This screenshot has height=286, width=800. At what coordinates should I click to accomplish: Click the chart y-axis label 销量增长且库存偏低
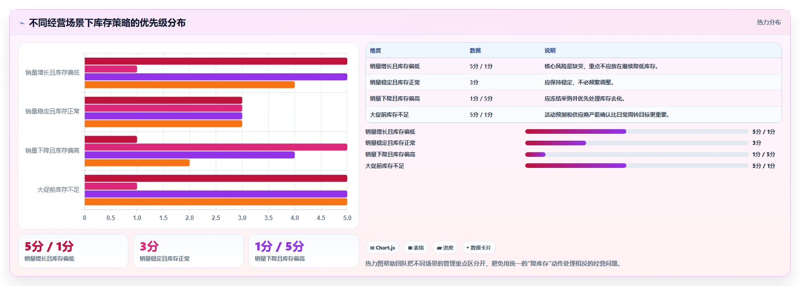[52, 72]
